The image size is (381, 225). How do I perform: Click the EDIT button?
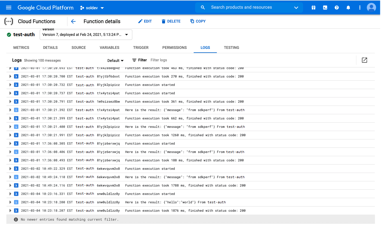pos(145,21)
